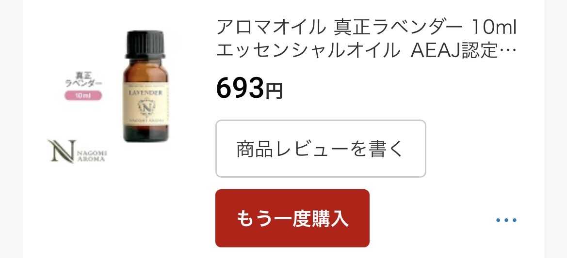The image size is (567, 258).
Task: Write a review via 商品レビューを書く button
Action: click(321, 149)
